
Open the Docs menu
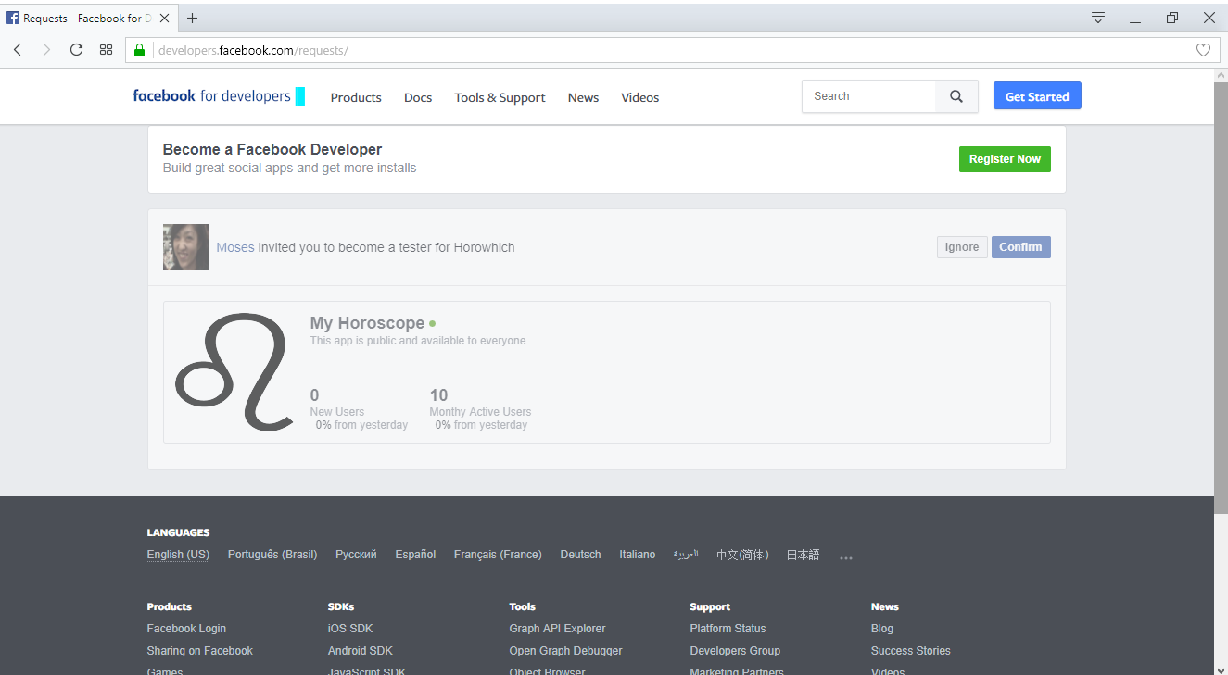click(x=418, y=97)
